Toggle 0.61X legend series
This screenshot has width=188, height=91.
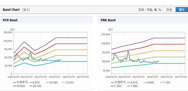[133, 82]
